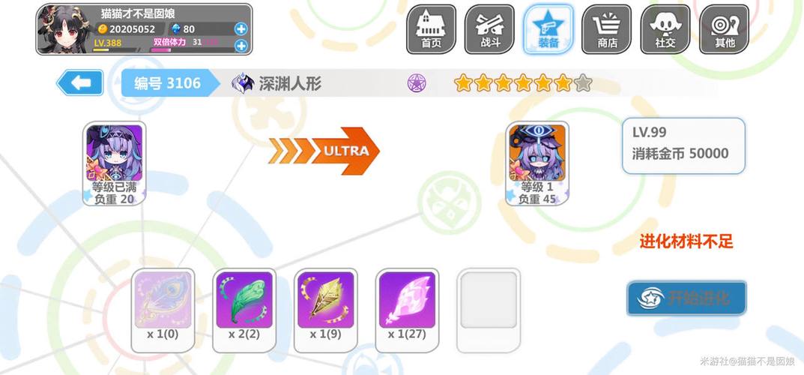Open the 社交 social icon

click(x=665, y=29)
